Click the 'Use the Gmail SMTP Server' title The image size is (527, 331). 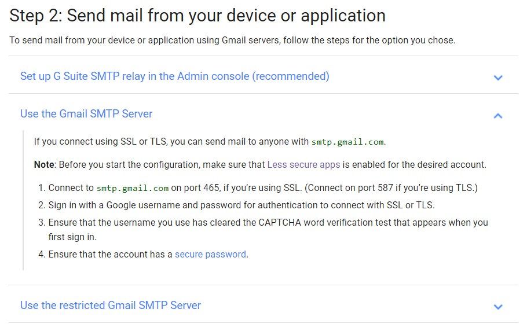tap(86, 114)
